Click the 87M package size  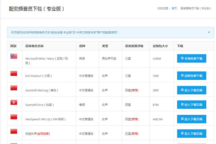[x=156, y=105]
